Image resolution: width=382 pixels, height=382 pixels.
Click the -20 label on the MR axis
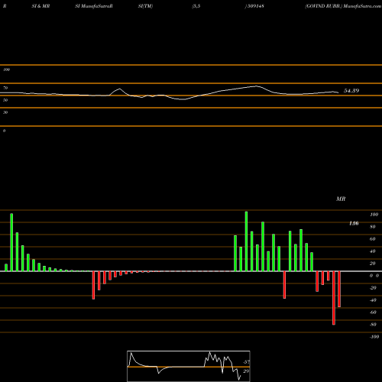(373, 288)
